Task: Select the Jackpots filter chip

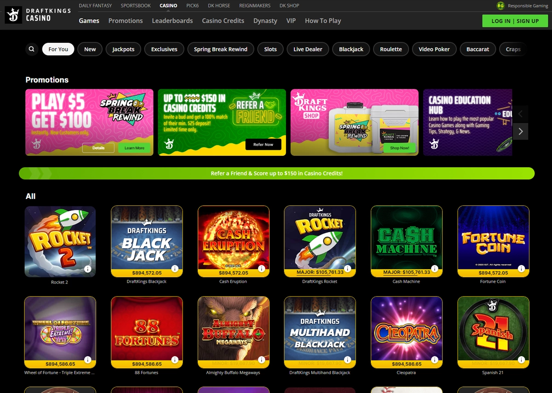Action: (x=123, y=49)
